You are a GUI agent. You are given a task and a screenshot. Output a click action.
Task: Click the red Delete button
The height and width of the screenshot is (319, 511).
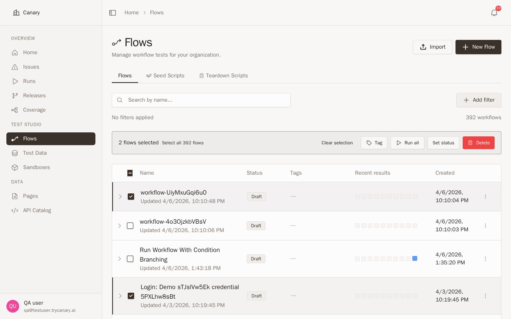tap(479, 143)
